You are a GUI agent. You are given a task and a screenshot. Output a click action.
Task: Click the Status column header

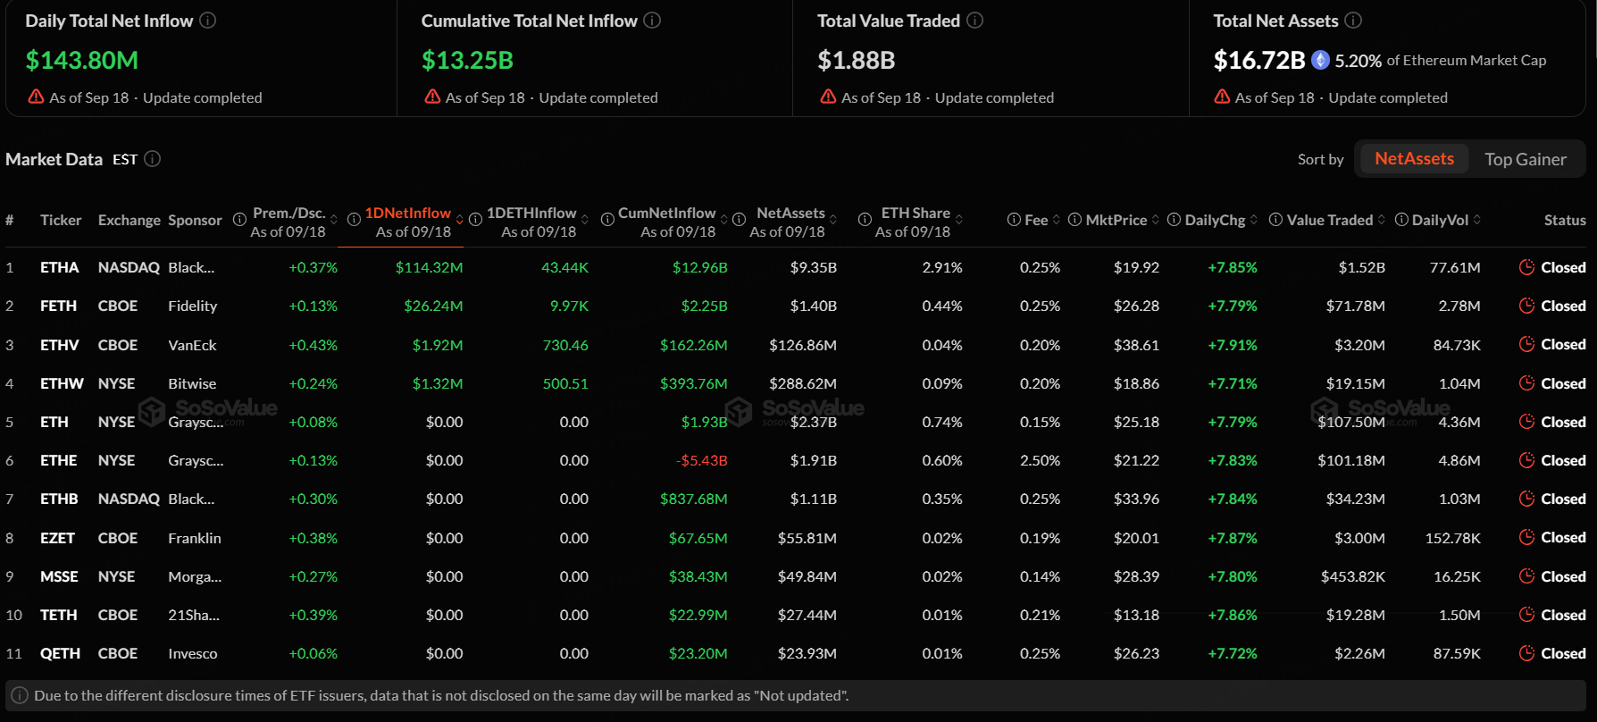[1565, 220]
